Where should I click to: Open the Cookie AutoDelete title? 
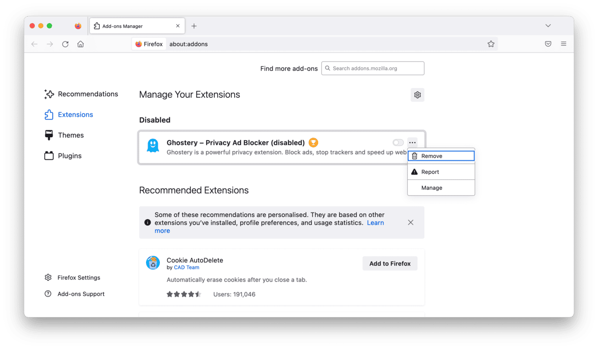point(195,260)
